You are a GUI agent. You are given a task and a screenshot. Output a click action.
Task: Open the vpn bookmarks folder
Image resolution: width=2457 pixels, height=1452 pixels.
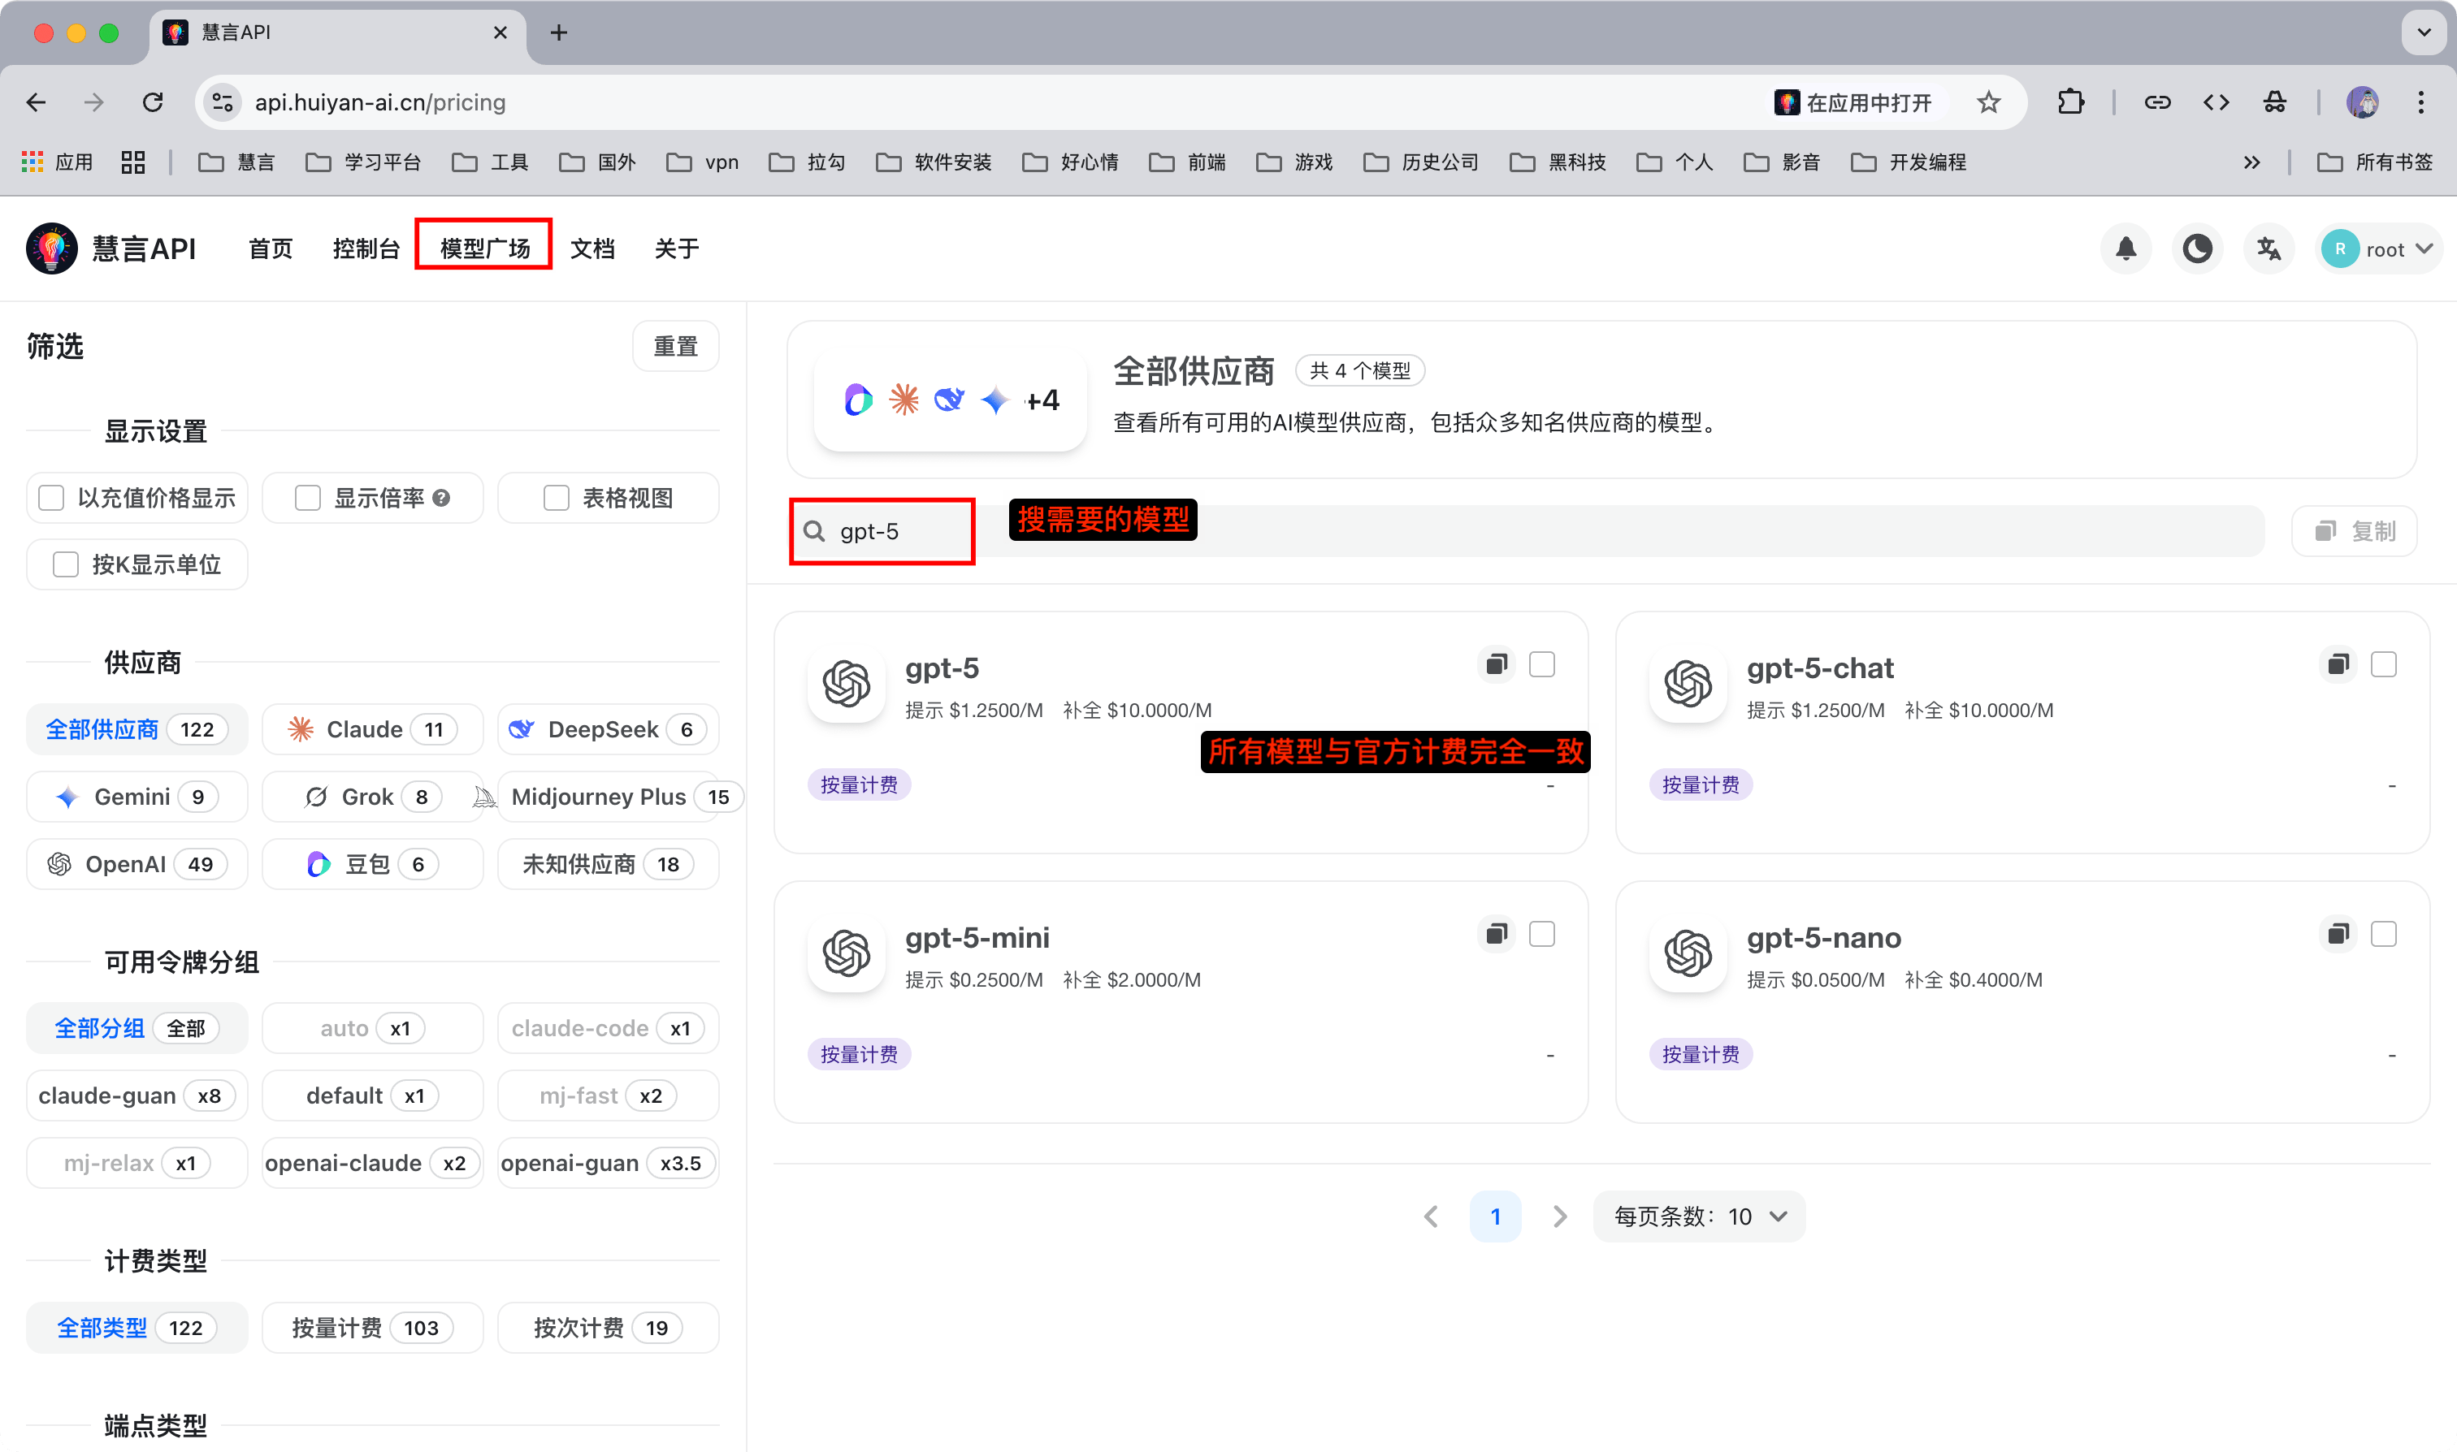702,162
